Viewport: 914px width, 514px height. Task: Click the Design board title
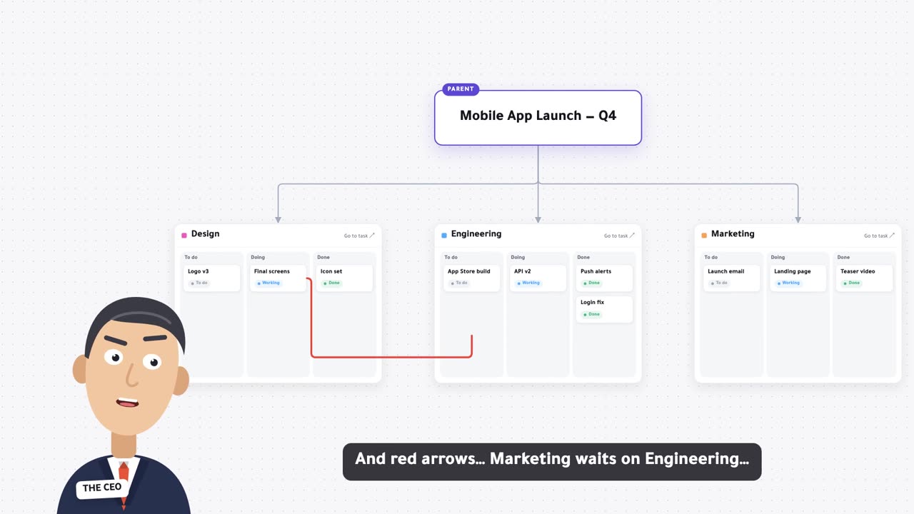tap(205, 234)
